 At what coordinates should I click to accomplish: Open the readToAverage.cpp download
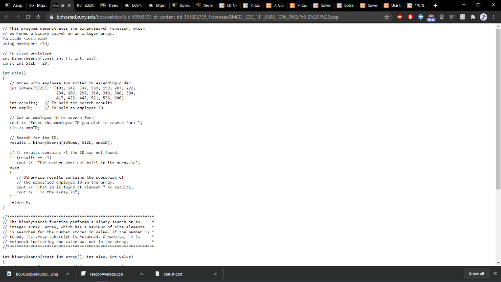pyautogui.click(x=107, y=274)
